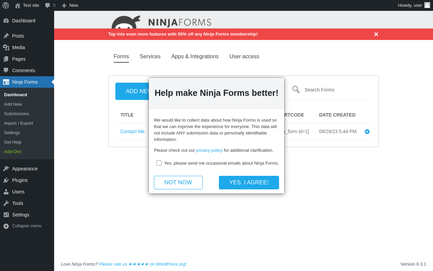The height and width of the screenshot is (271, 433).
Task: Click the Comments bubble icon in sidebar
Action: click(6, 70)
